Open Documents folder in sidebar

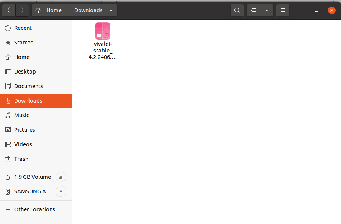click(28, 86)
